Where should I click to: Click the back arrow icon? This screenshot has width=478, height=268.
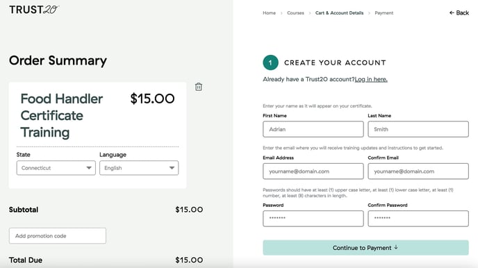tap(452, 12)
